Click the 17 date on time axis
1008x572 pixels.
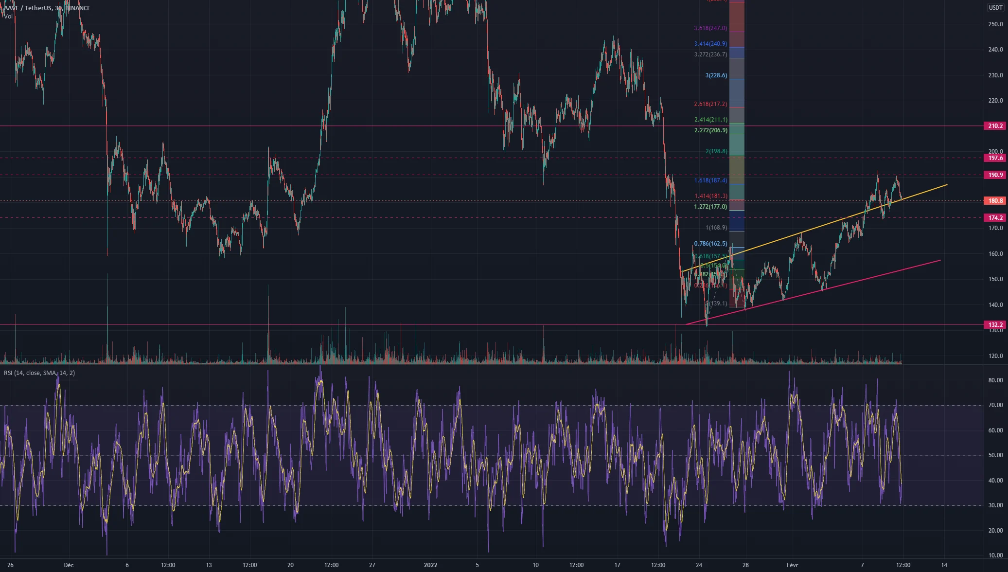point(617,565)
